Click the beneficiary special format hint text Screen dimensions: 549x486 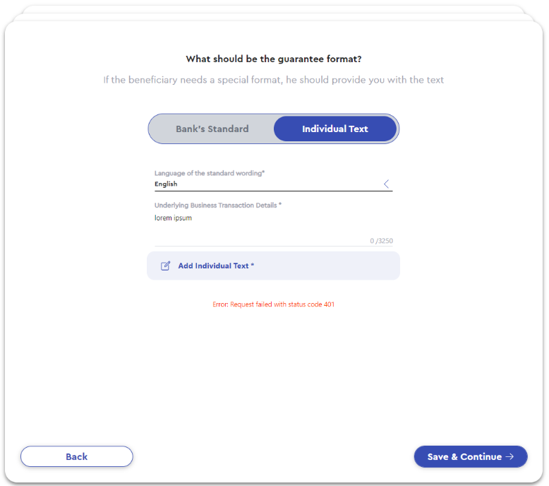274,80
